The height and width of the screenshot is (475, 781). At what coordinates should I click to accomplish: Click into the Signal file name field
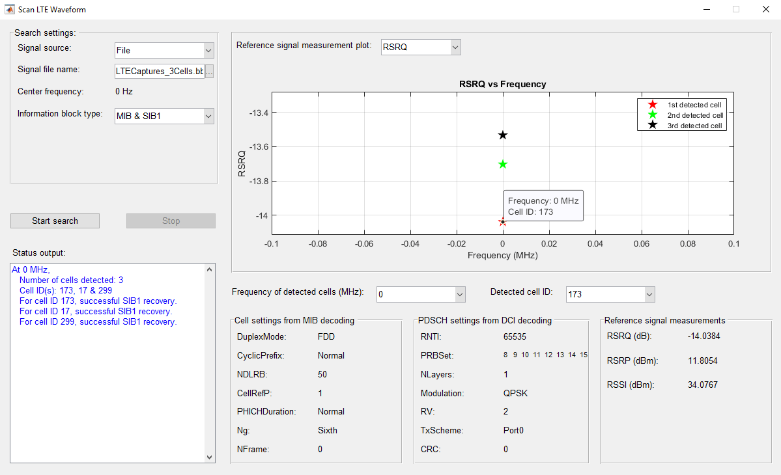pyautogui.click(x=159, y=72)
